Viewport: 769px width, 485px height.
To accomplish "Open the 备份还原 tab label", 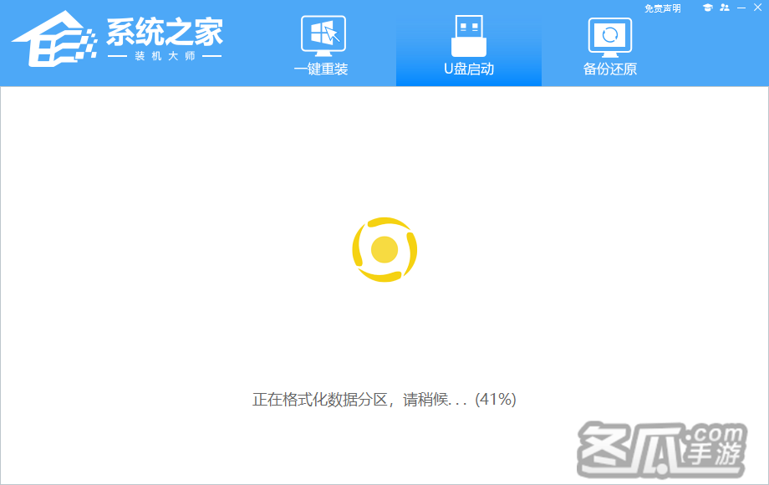I will [x=610, y=69].
